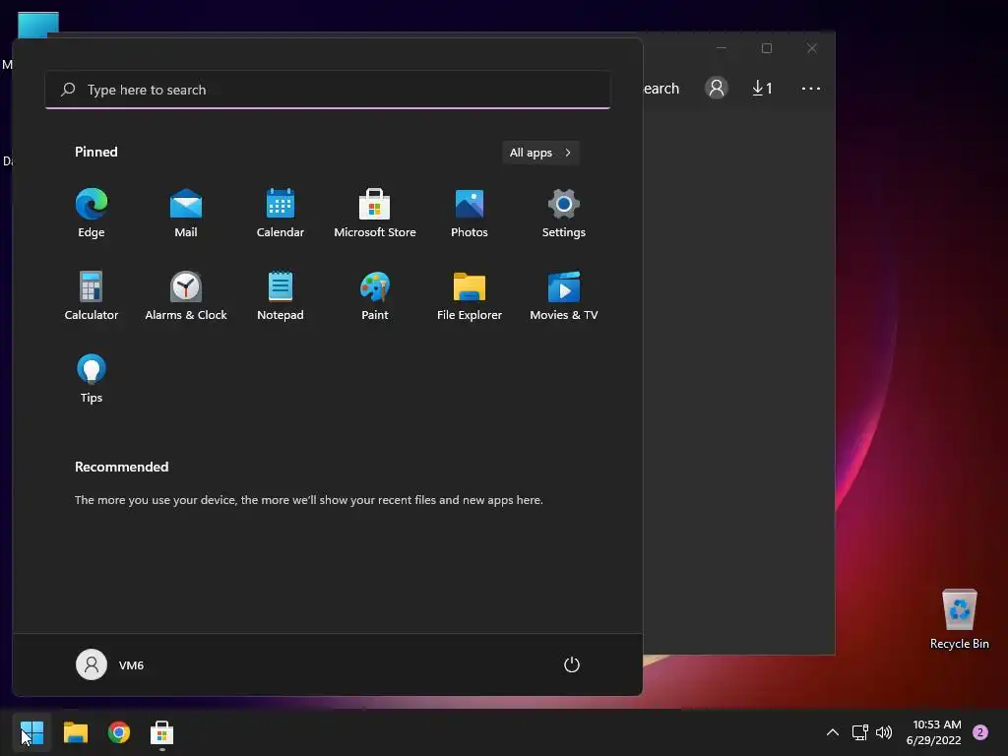This screenshot has width=1008, height=756.
Task: Switch to Microsoft Store on taskbar
Action: click(162, 732)
